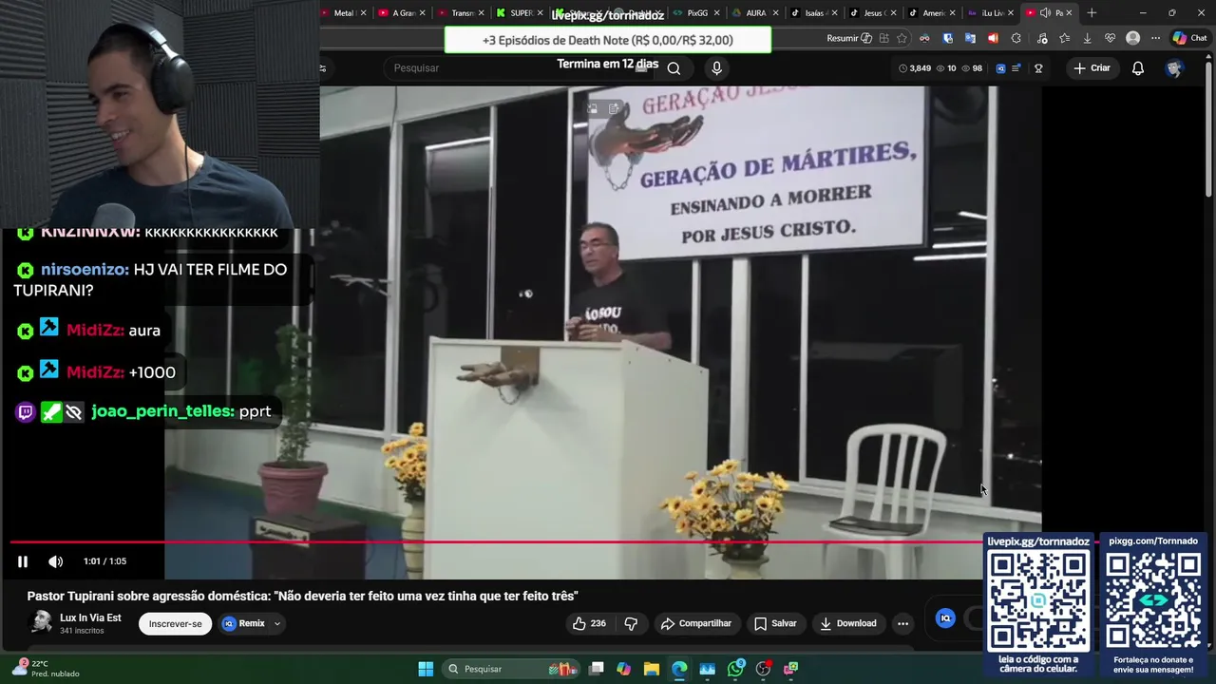Open the Criar create menu

click(x=1092, y=67)
